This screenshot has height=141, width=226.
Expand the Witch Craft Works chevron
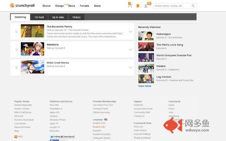[130, 68]
